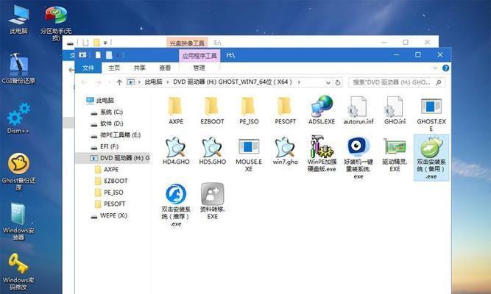This screenshot has height=294, width=491.
Task: Select the 双击安装系统(推荐).exe file
Action: (176, 205)
